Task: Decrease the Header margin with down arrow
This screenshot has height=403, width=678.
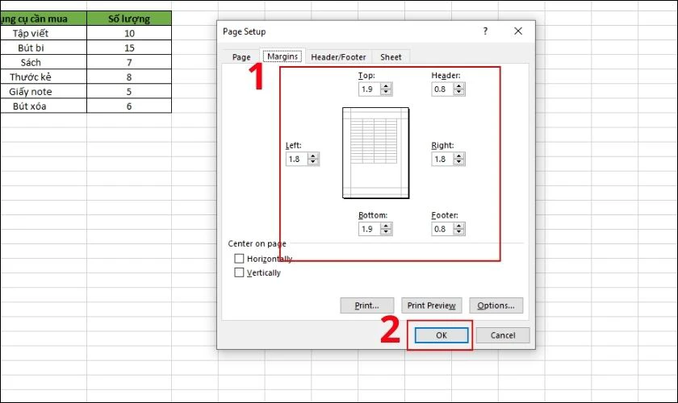Action: point(459,92)
